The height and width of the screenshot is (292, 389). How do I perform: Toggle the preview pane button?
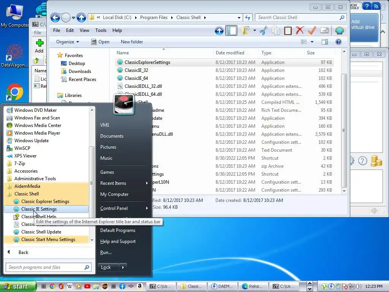[x=325, y=42]
